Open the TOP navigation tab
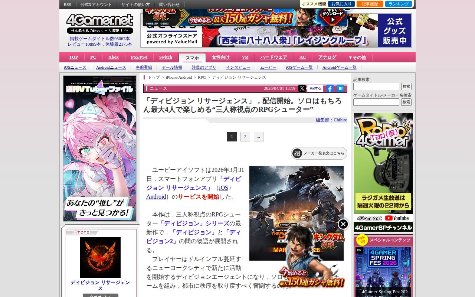Screen dimensions: 475x297 73,57
